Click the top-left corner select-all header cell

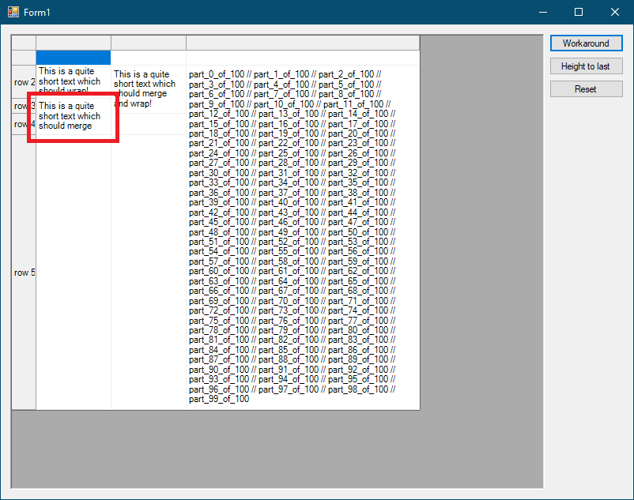24,43
